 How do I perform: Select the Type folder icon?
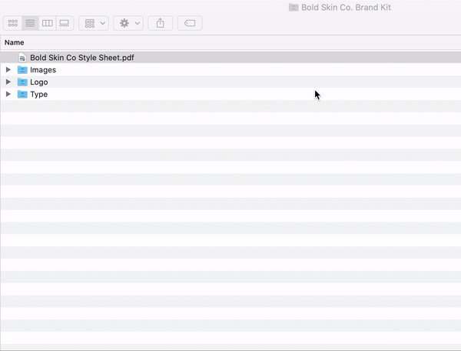22,94
